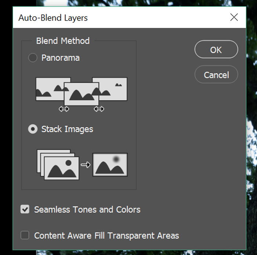Click the Cancel button

coord(216,75)
